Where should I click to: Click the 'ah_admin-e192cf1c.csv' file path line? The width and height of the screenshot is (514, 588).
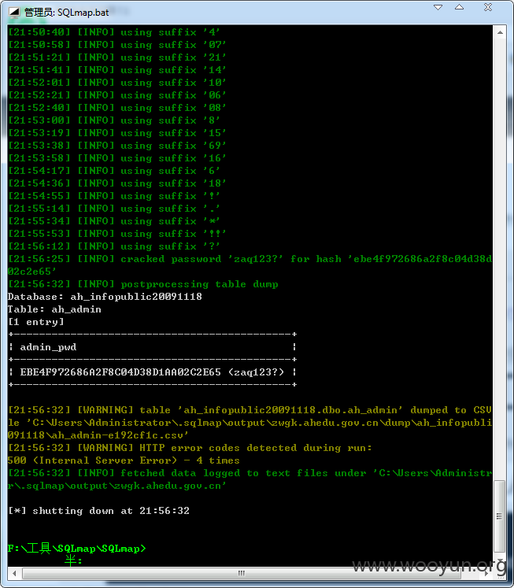[x=98, y=435]
